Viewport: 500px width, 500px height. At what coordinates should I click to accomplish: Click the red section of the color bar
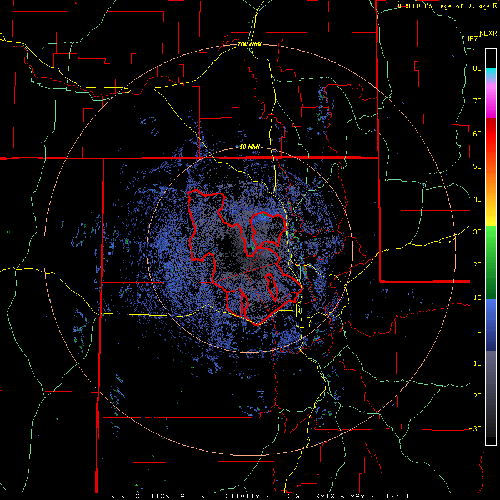(x=491, y=134)
